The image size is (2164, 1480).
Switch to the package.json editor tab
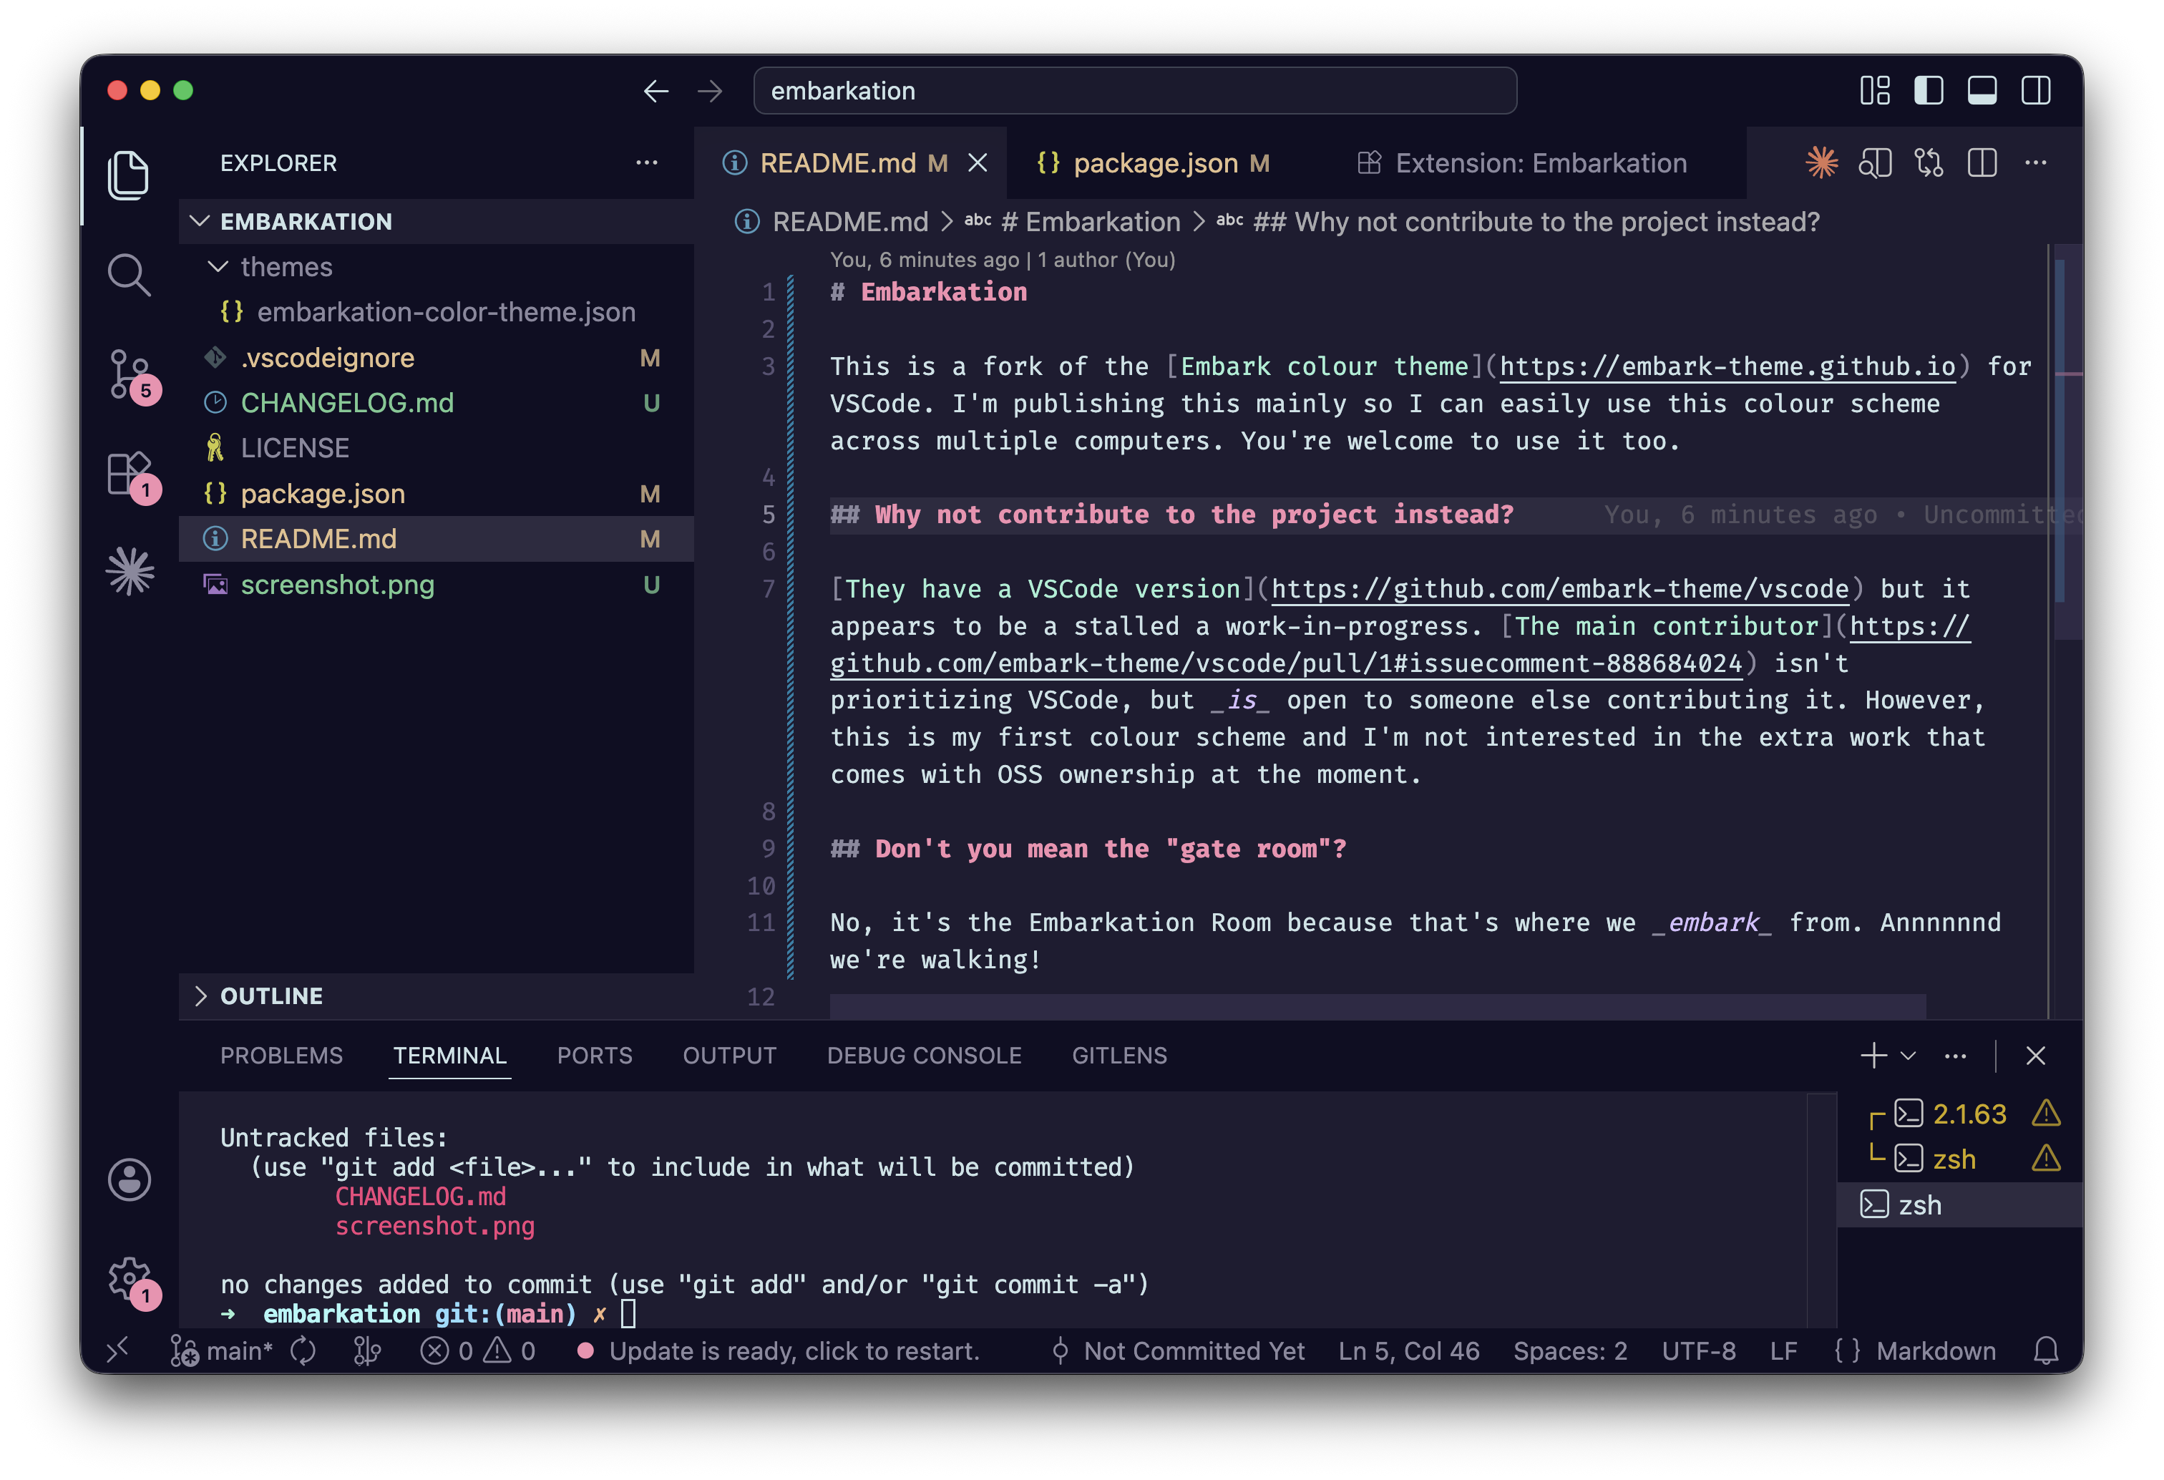[1154, 162]
